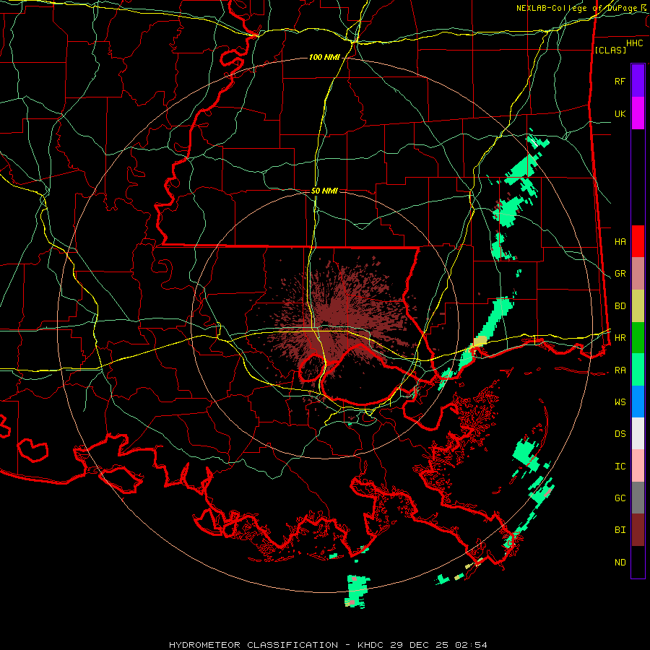Click the BD legend label
This screenshot has width=650, height=650.
(620, 306)
